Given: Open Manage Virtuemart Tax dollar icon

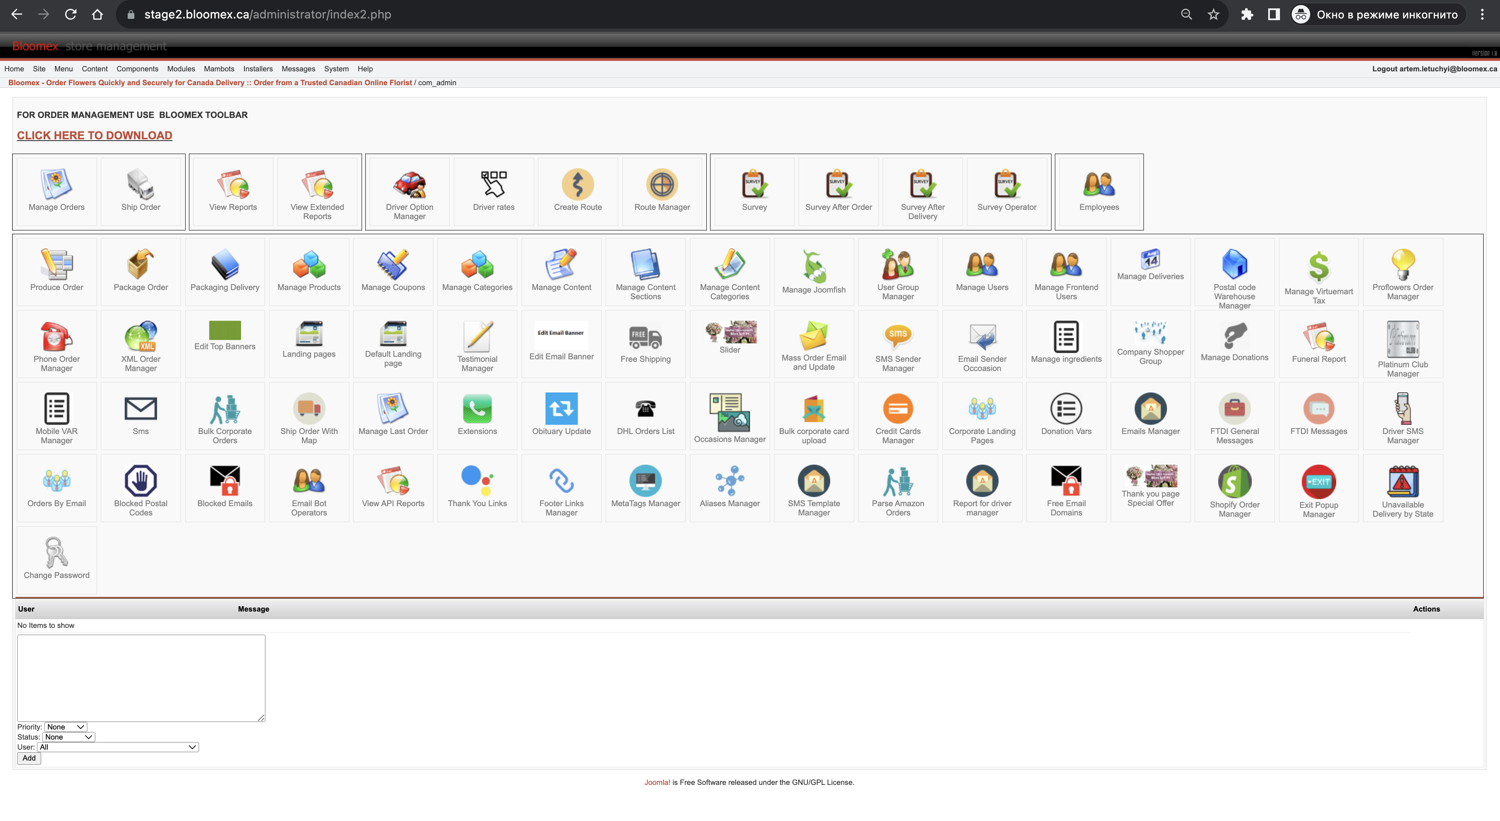Looking at the screenshot, I should pyautogui.click(x=1319, y=267).
